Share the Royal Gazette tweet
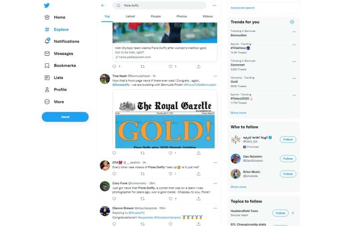This screenshot has height=226, width=359. [x=199, y=153]
